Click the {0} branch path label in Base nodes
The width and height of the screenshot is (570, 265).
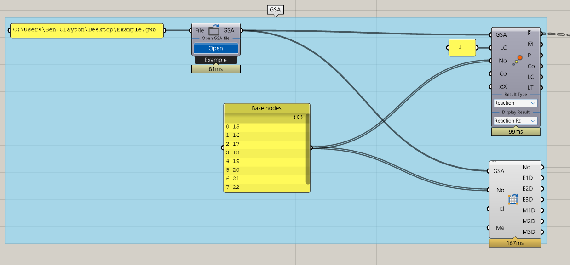point(298,118)
